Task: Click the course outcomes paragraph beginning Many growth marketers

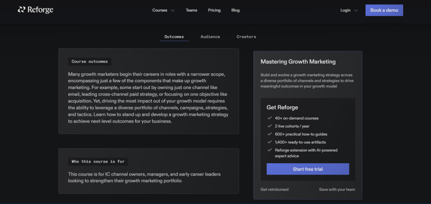Action: 148,98
